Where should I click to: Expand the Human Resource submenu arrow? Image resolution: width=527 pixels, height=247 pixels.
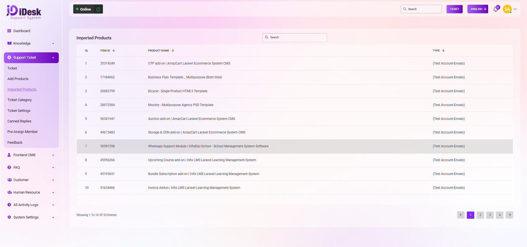(53, 192)
